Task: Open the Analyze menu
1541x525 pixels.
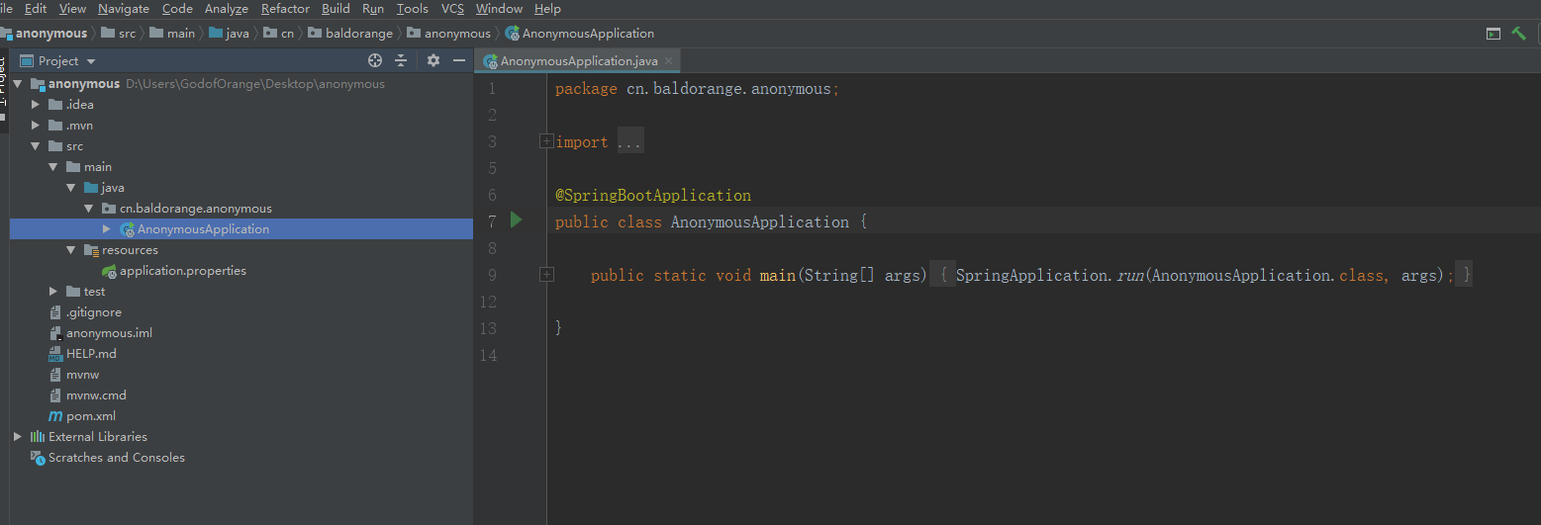Action: coord(227,9)
